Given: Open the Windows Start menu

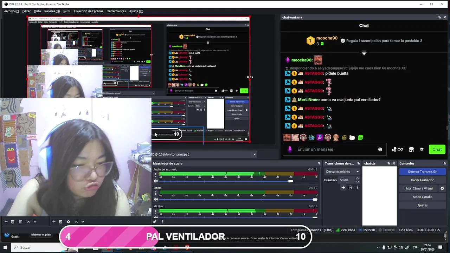Looking at the screenshot, I should click(x=5, y=247).
